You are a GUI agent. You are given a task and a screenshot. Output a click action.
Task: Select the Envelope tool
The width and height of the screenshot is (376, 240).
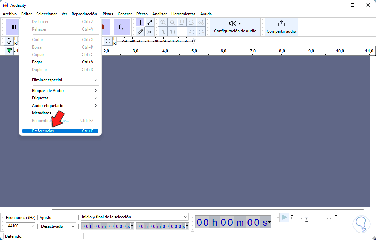coord(150,22)
